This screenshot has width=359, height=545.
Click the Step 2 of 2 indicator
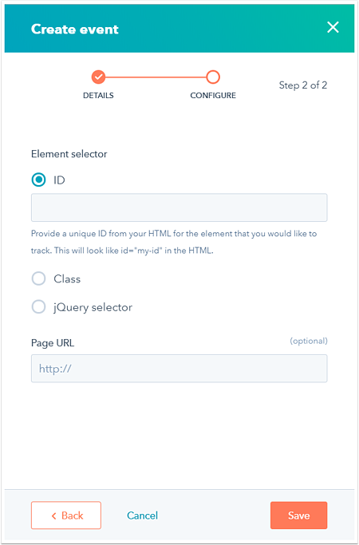pos(302,85)
